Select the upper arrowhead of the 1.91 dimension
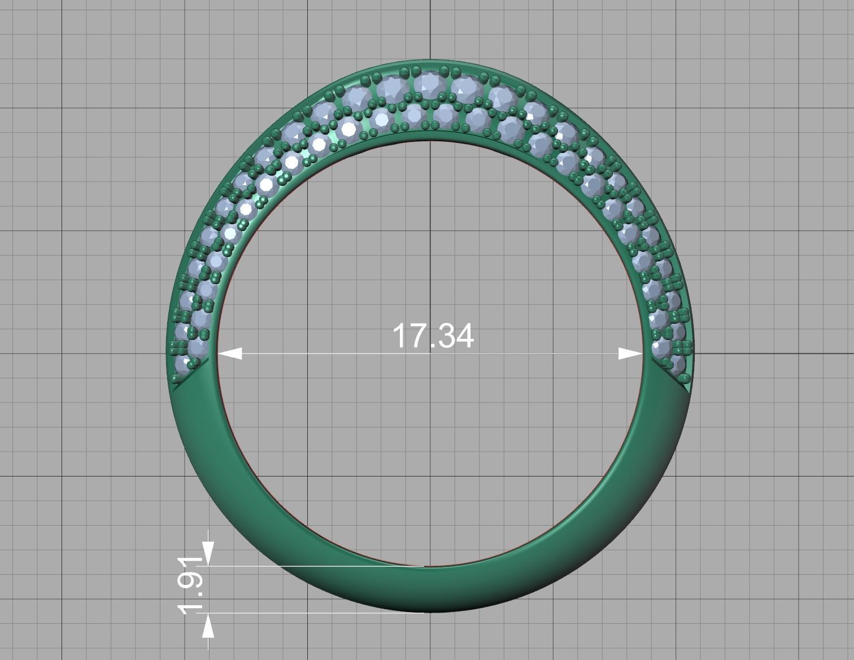This screenshot has height=660, width=854. click(x=208, y=553)
